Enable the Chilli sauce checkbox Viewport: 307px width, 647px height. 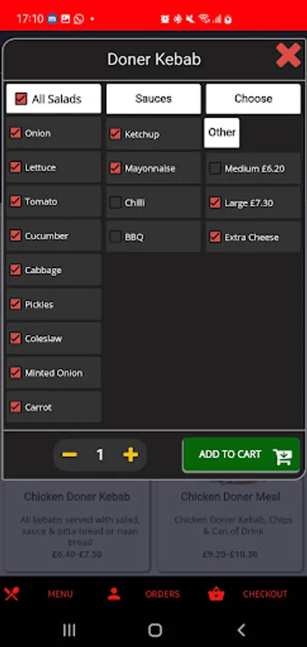pos(115,203)
